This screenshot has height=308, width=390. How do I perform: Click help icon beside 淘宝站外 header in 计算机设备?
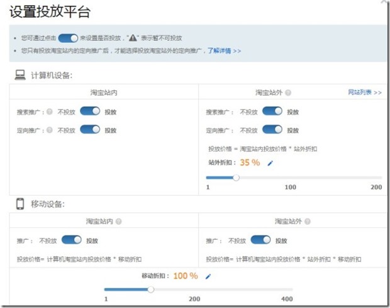(x=288, y=93)
